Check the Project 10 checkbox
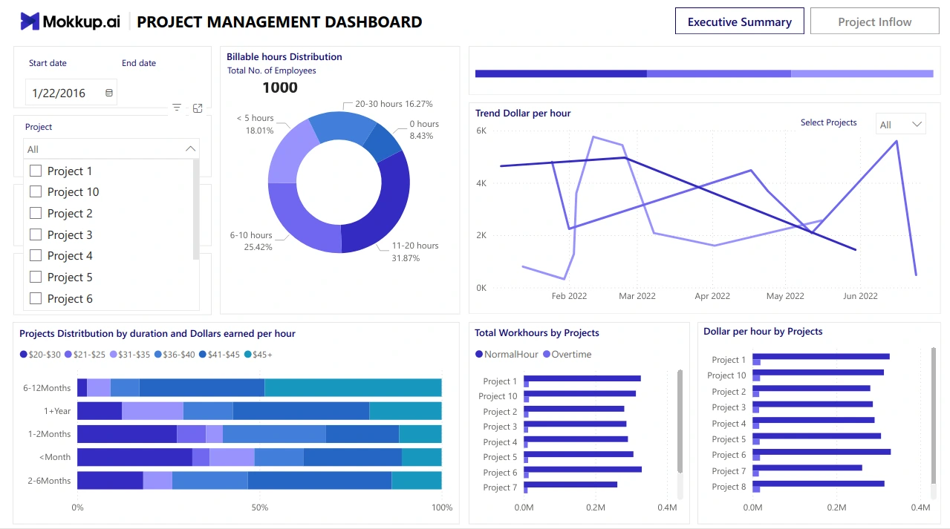Screen dimensions: 950x529 coord(36,191)
